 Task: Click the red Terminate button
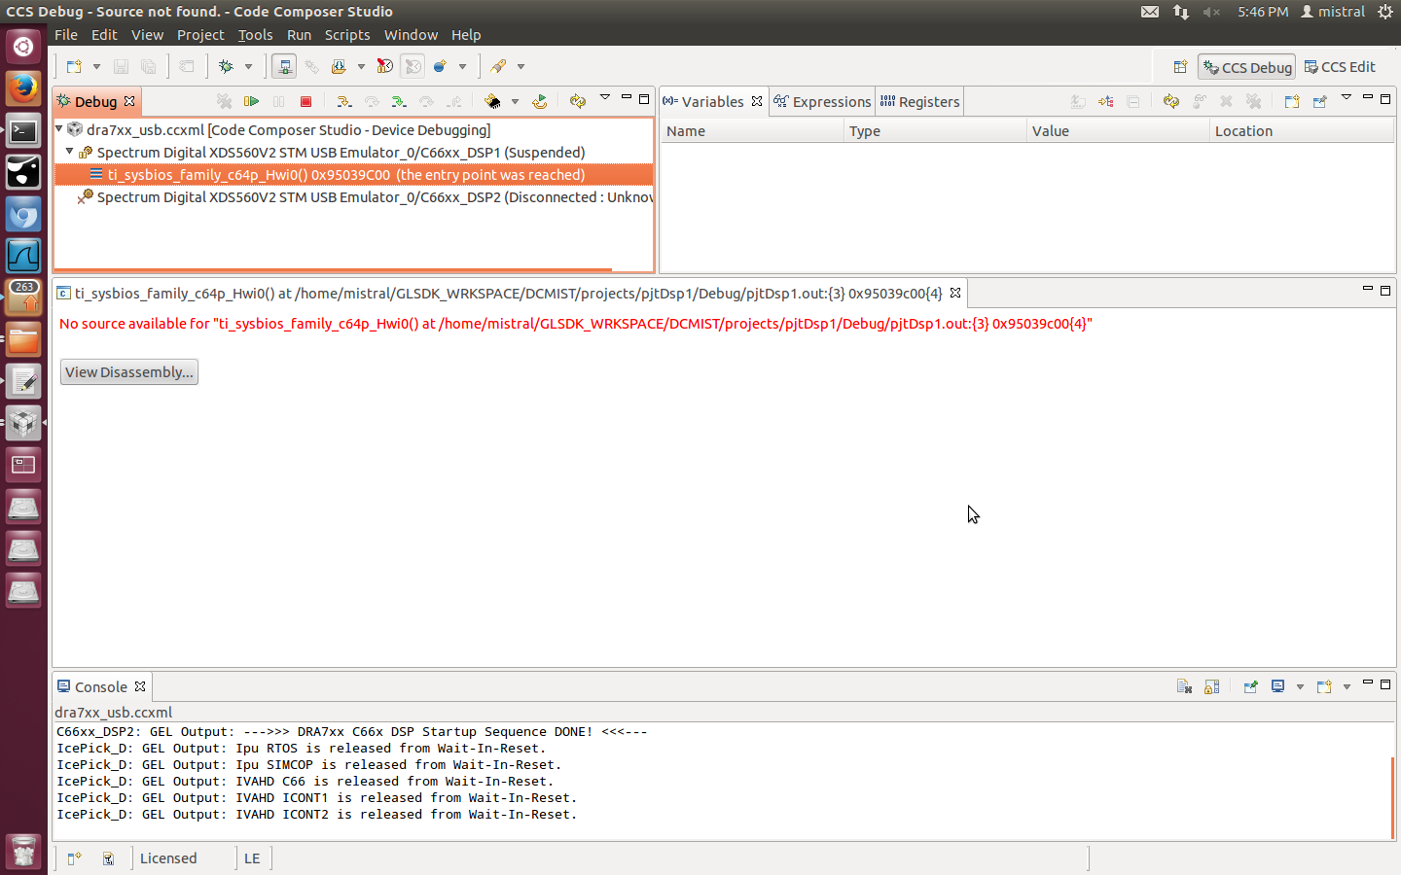click(305, 101)
